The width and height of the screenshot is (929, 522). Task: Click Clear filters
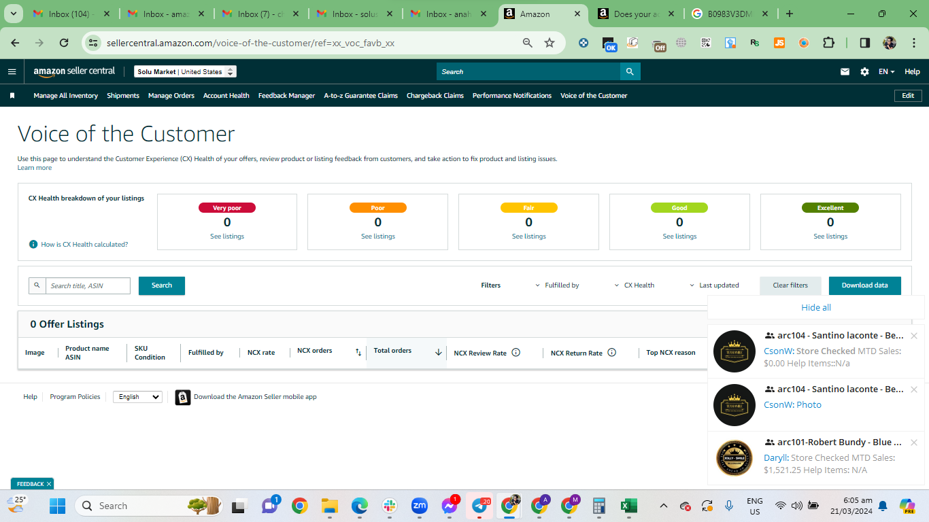(790, 285)
